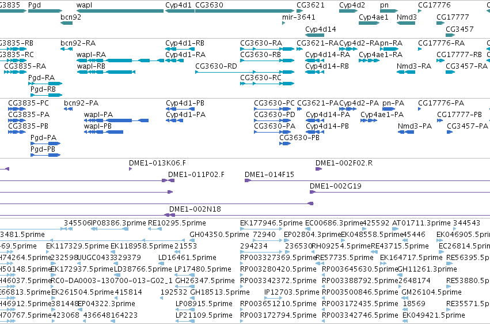The width and height of the screenshot is (490, 324).
Task: Select the RE10295.5prime EST
Action: coord(155,229)
